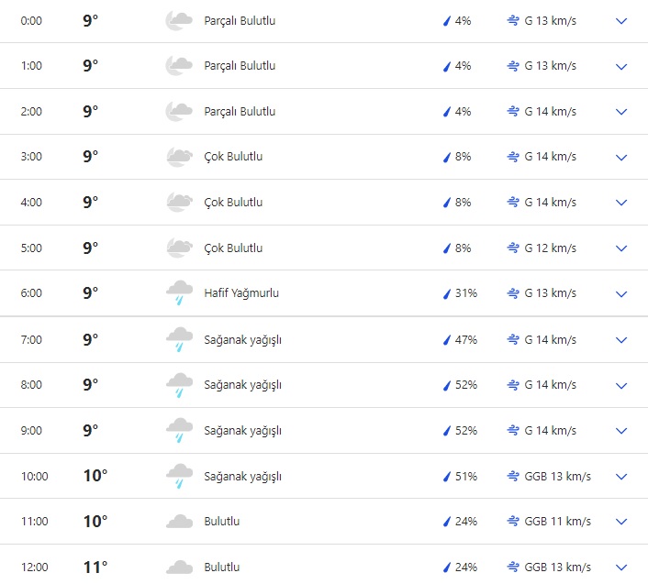Click the cloud icon at 12:00

click(x=179, y=567)
